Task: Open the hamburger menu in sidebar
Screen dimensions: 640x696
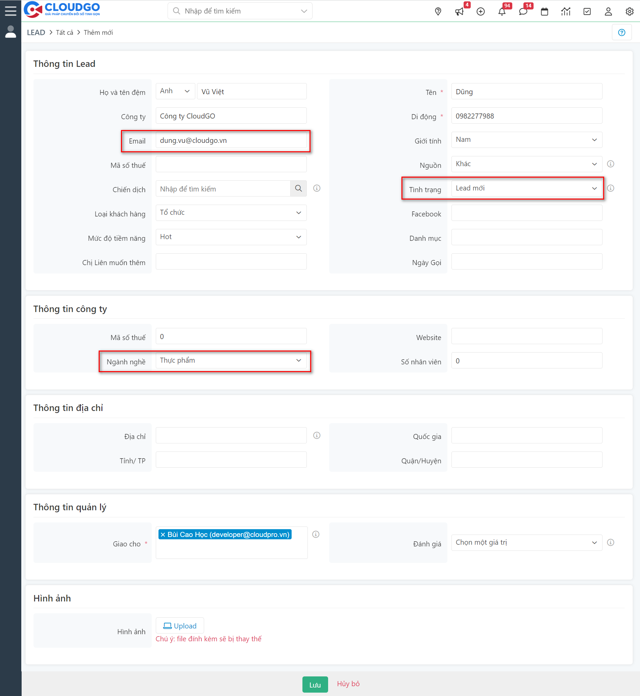Action: (10, 11)
